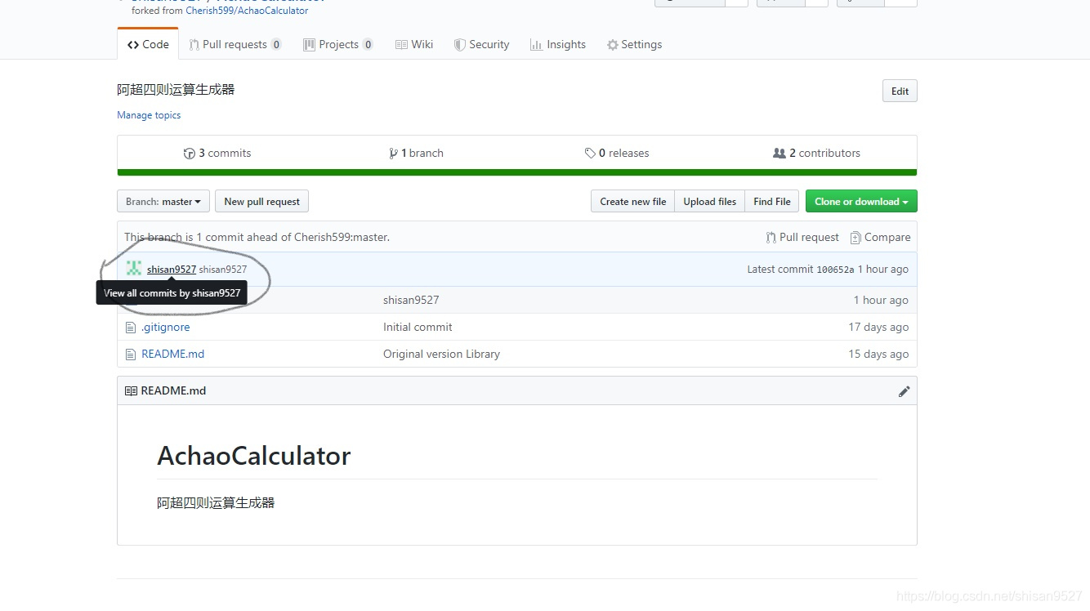Click the Pull requests tab icon

[194, 45]
